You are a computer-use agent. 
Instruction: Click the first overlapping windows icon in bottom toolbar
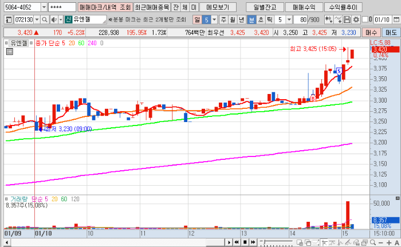tap(300, 242)
